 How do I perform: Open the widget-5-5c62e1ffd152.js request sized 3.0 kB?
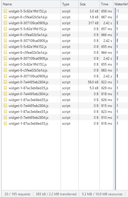(x=28, y=11)
